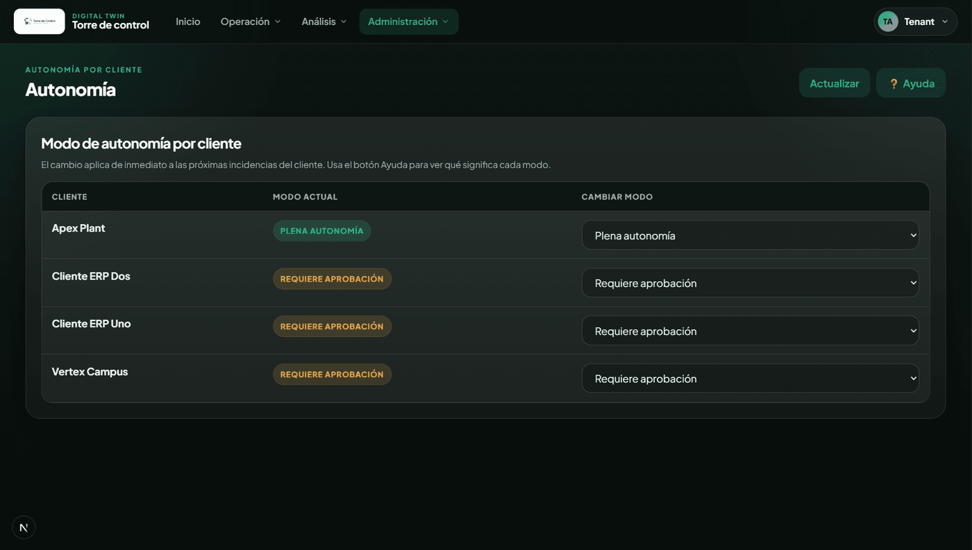Image resolution: width=972 pixels, height=550 pixels.
Task: Click the Requiere aprobación badge for Vertex Campus
Action: (x=332, y=375)
